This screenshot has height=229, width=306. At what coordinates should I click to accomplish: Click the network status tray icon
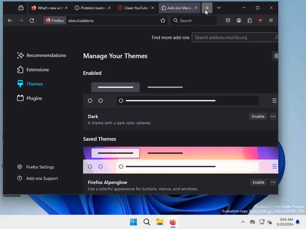[x=262, y=222]
